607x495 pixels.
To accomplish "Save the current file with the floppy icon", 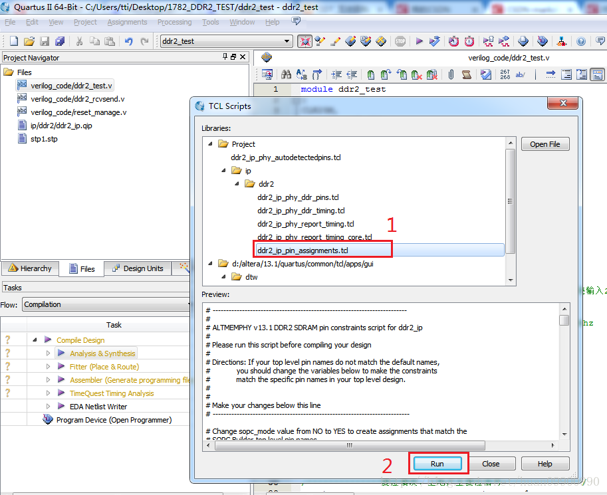I will coord(45,41).
